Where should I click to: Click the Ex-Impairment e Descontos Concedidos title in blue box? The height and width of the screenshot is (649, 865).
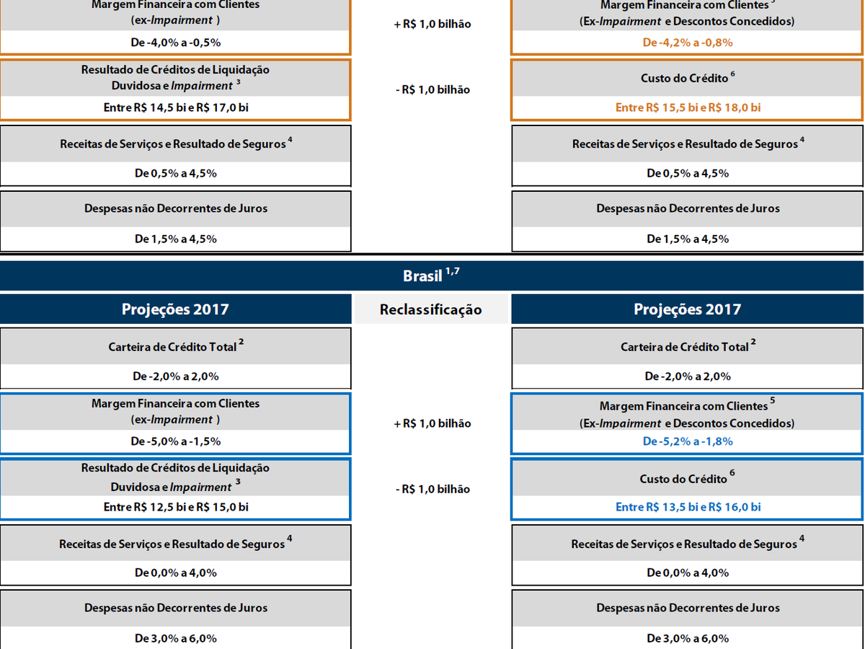(687, 423)
